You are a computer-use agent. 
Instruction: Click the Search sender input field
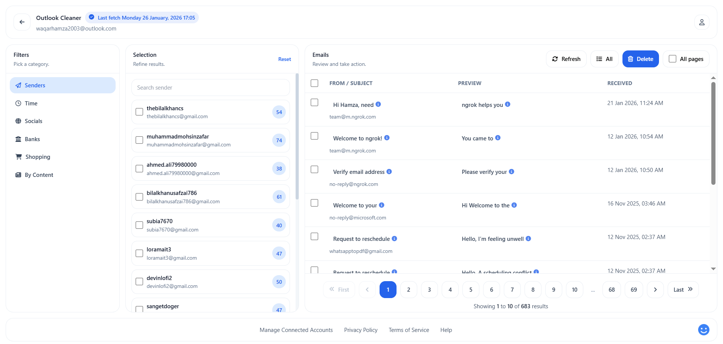pos(210,87)
